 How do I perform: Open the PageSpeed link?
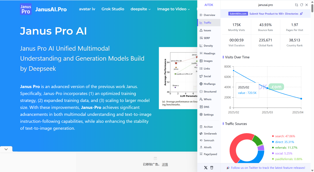pos(209,154)
